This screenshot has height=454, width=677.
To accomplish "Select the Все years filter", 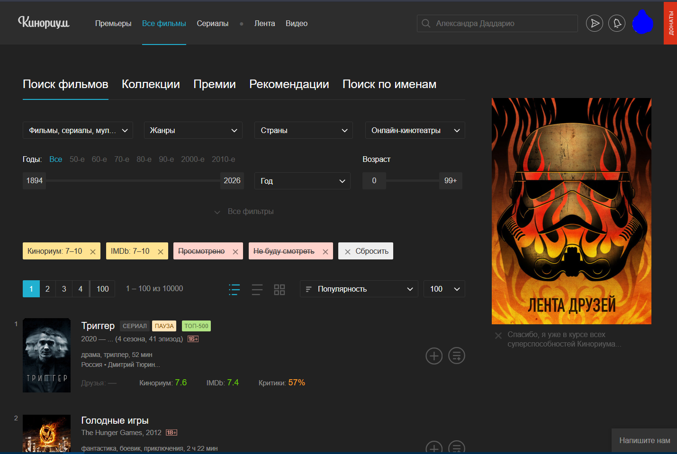I will coord(56,159).
